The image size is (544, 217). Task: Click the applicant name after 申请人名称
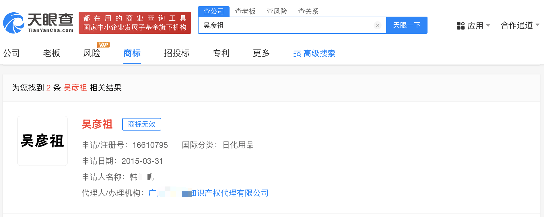point(142,177)
